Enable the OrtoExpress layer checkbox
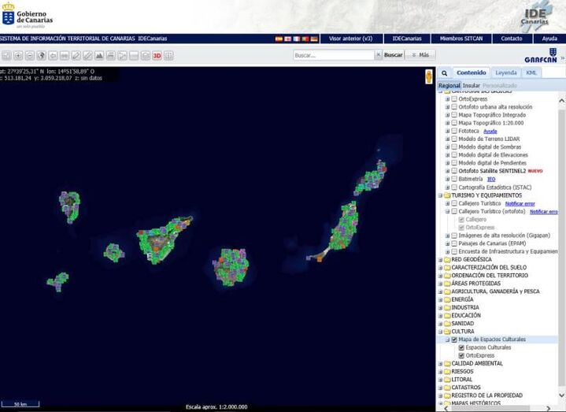566x412 pixels. coord(454,99)
